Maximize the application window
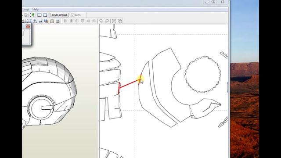This screenshot has height=158, width=281. click(x=213, y=2)
